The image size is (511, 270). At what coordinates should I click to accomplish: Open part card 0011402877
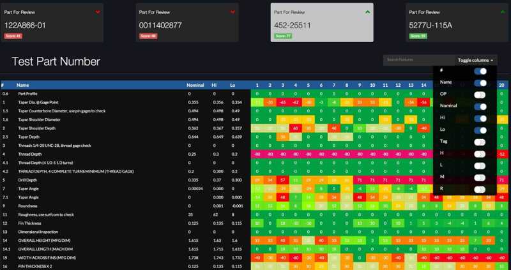click(187, 23)
